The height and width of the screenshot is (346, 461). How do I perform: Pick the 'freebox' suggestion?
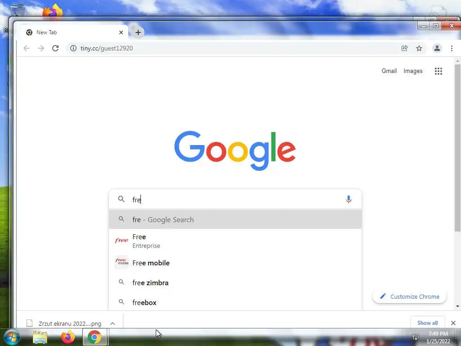pos(235,302)
